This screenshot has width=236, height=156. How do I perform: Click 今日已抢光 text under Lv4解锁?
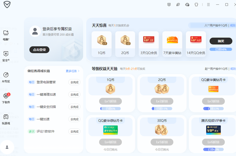(x=110, y=150)
